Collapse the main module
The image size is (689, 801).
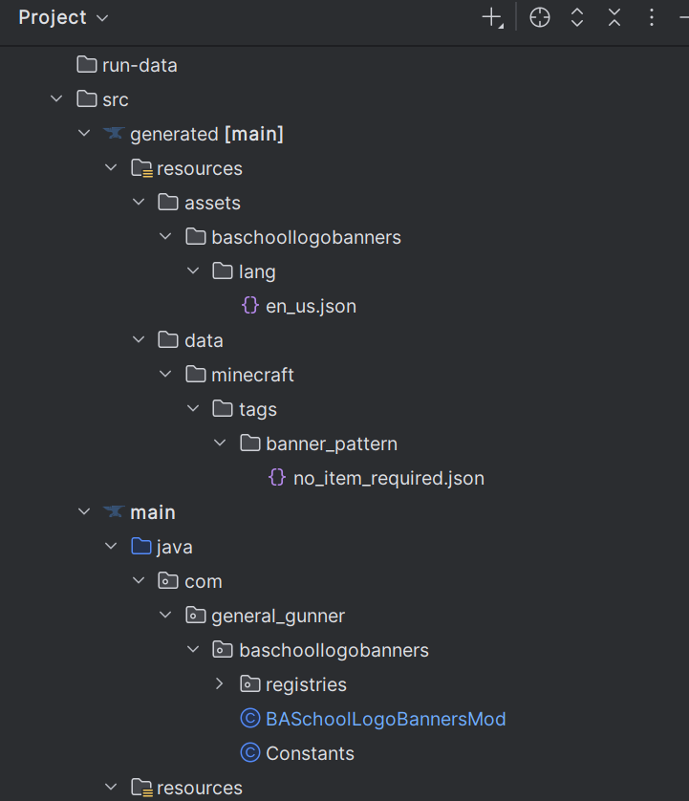(x=84, y=511)
